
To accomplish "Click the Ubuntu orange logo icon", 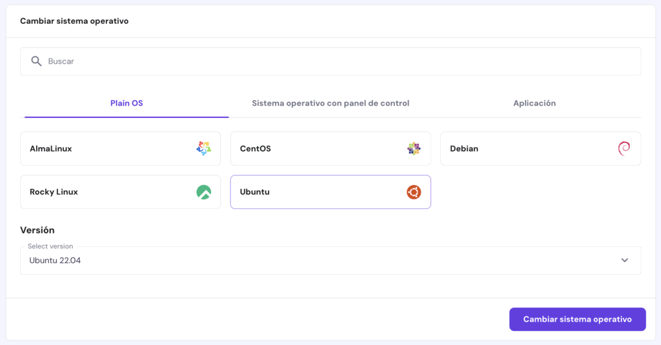I will coord(414,192).
